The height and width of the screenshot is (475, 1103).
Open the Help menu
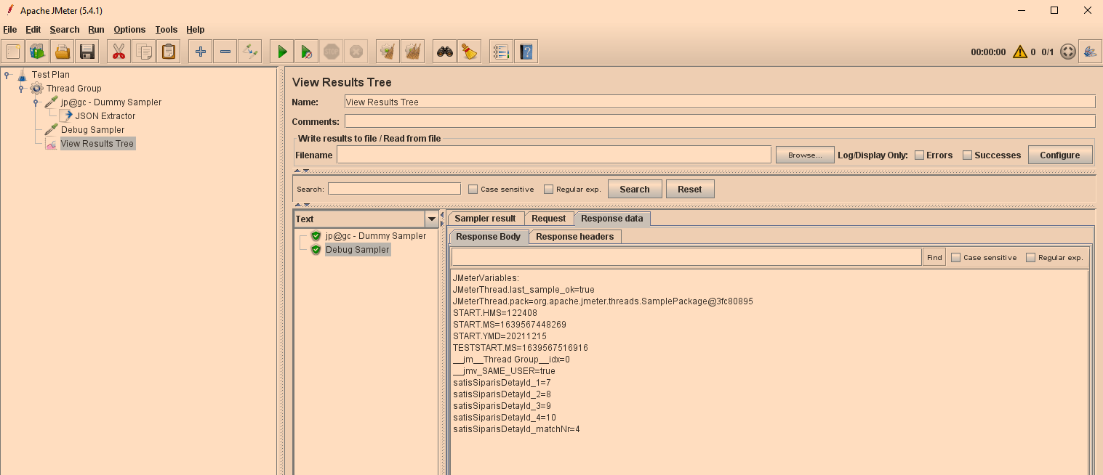click(x=195, y=30)
